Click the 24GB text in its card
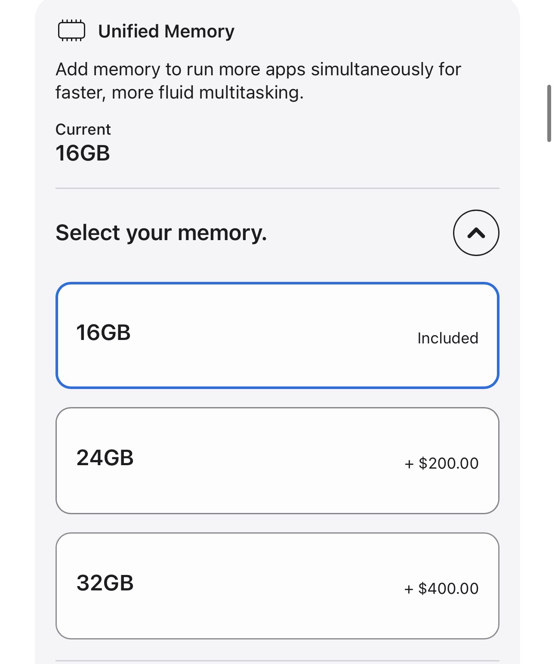Viewport: 555px width, 664px height. [x=105, y=457]
